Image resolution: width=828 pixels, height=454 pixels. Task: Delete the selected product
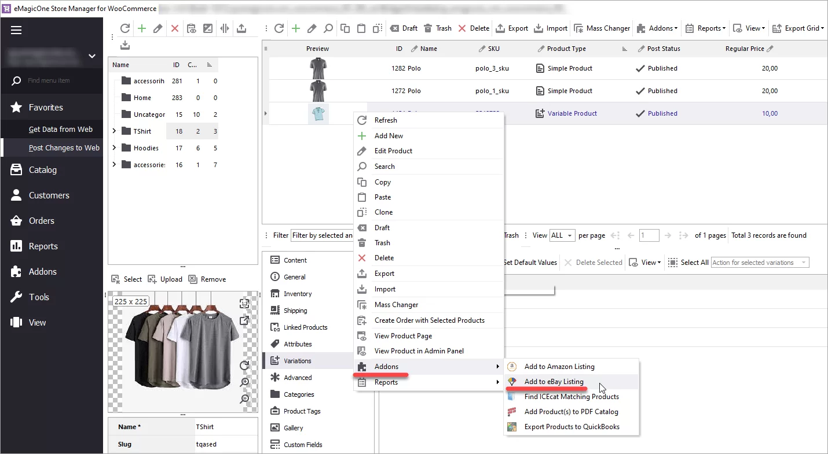(x=473, y=28)
